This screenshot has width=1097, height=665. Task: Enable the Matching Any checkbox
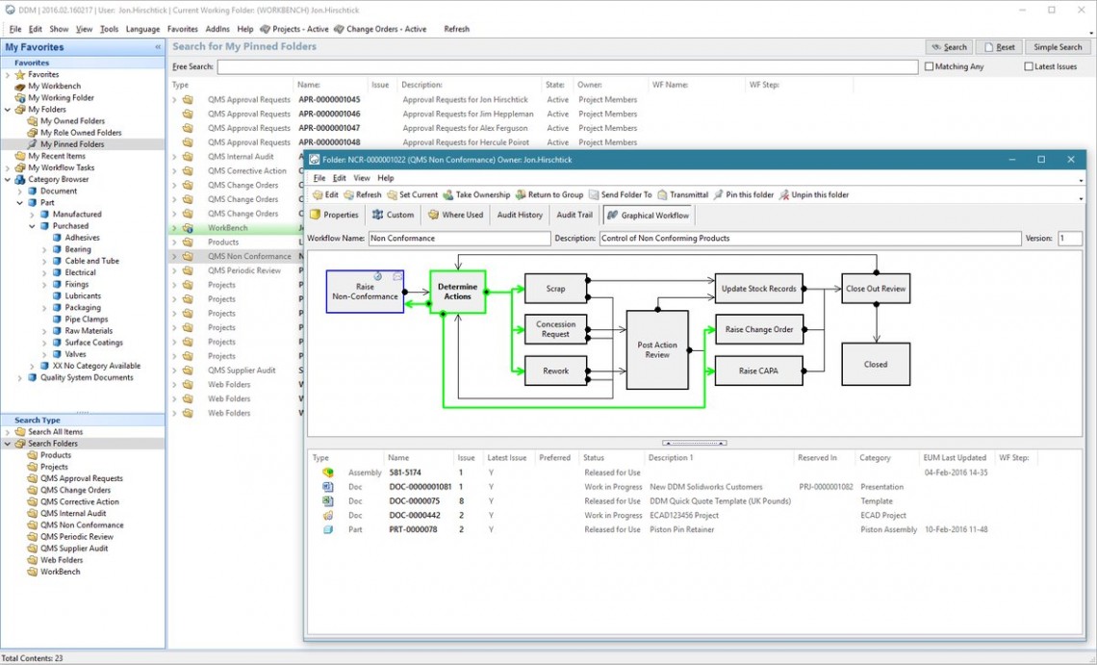[x=929, y=67]
